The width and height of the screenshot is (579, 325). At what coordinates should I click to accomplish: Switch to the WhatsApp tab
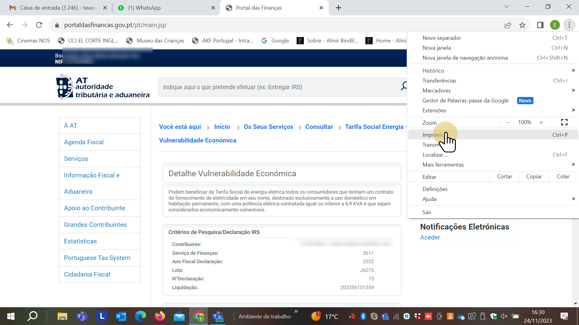pos(163,8)
